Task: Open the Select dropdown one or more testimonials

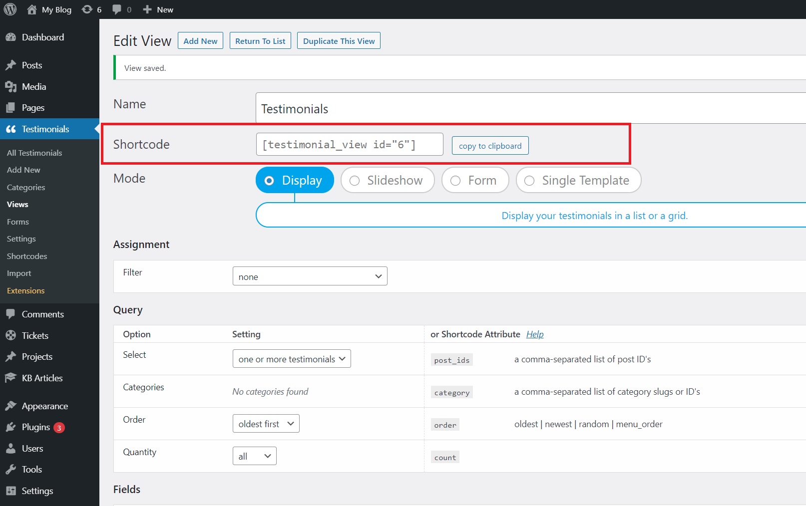Action: pos(292,359)
